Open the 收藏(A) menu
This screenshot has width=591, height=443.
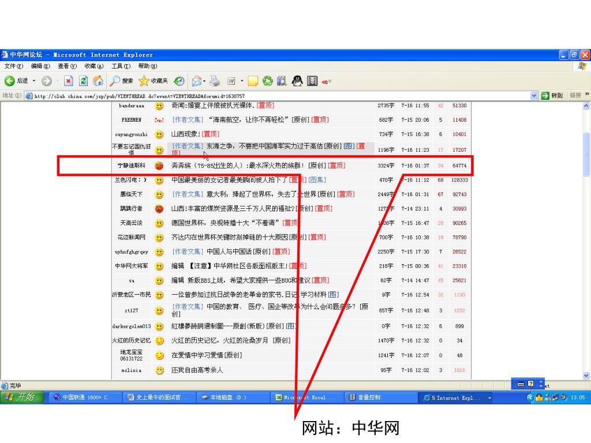pos(94,66)
